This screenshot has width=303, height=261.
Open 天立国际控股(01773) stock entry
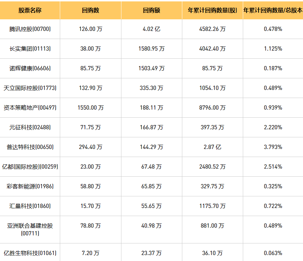click(30, 88)
